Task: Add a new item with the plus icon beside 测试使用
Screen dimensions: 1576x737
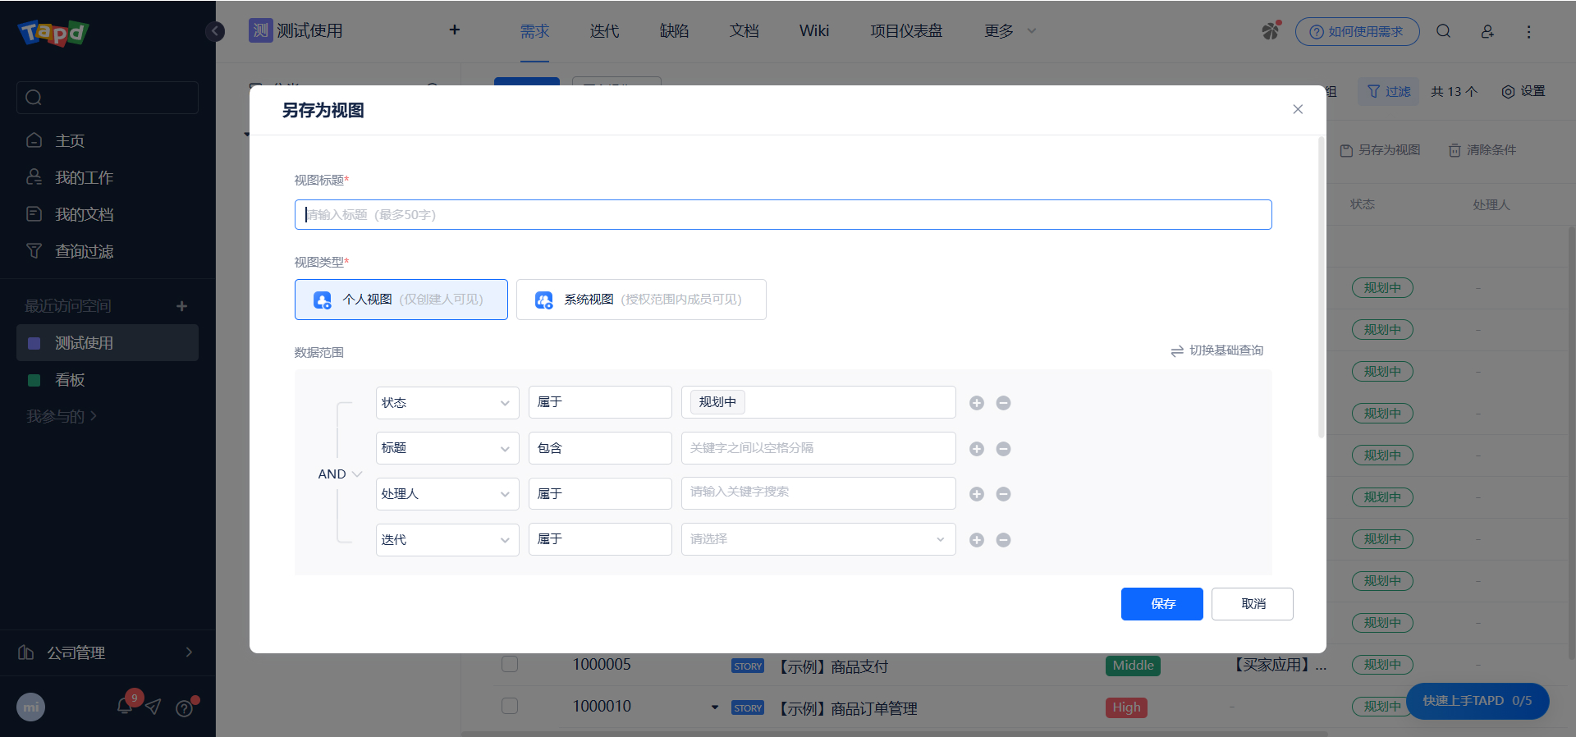Action: 455,30
